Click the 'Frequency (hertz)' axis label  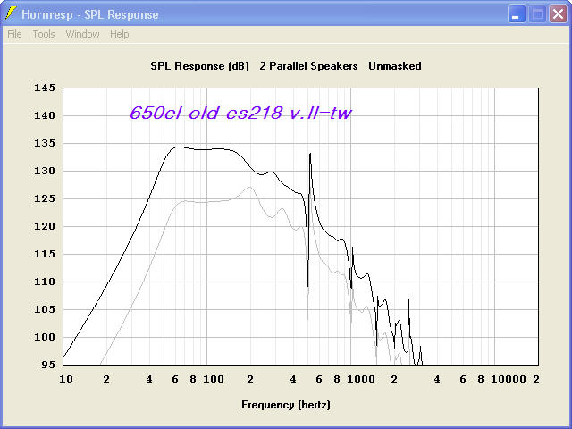pyautogui.click(x=286, y=405)
